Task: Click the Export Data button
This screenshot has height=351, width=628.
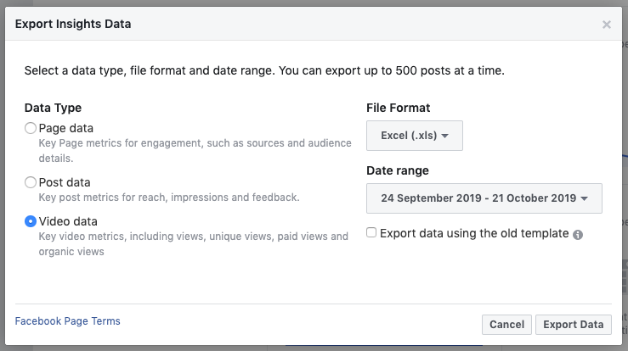Action: 573,325
